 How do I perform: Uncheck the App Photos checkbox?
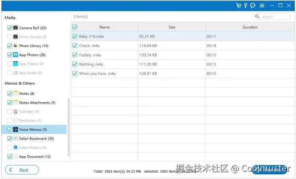click(x=10, y=55)
